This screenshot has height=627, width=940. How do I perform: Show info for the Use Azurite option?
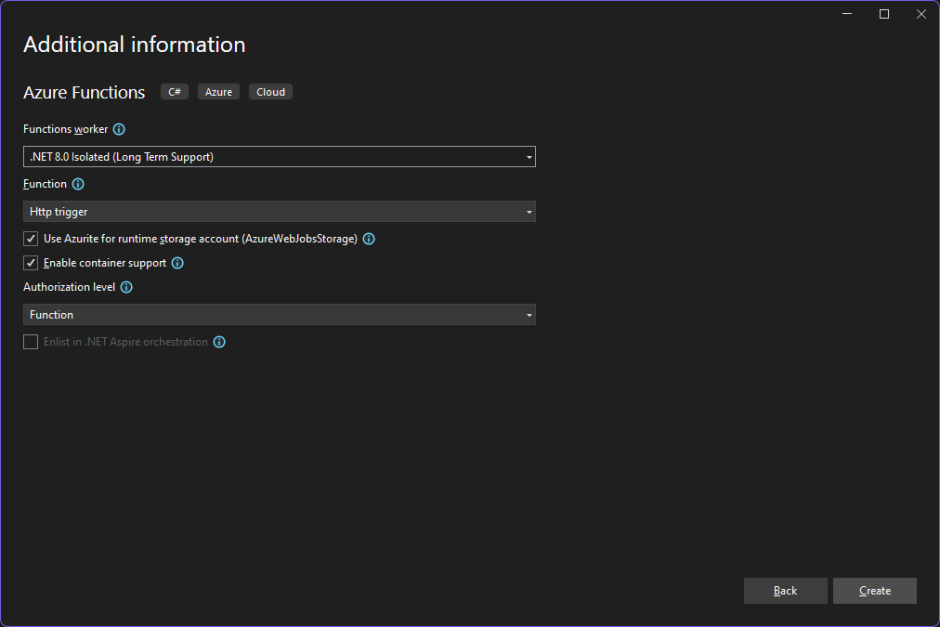369,239
